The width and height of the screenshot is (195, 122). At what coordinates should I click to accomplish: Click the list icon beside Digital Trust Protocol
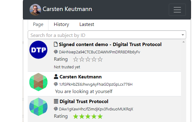(56, 102)
